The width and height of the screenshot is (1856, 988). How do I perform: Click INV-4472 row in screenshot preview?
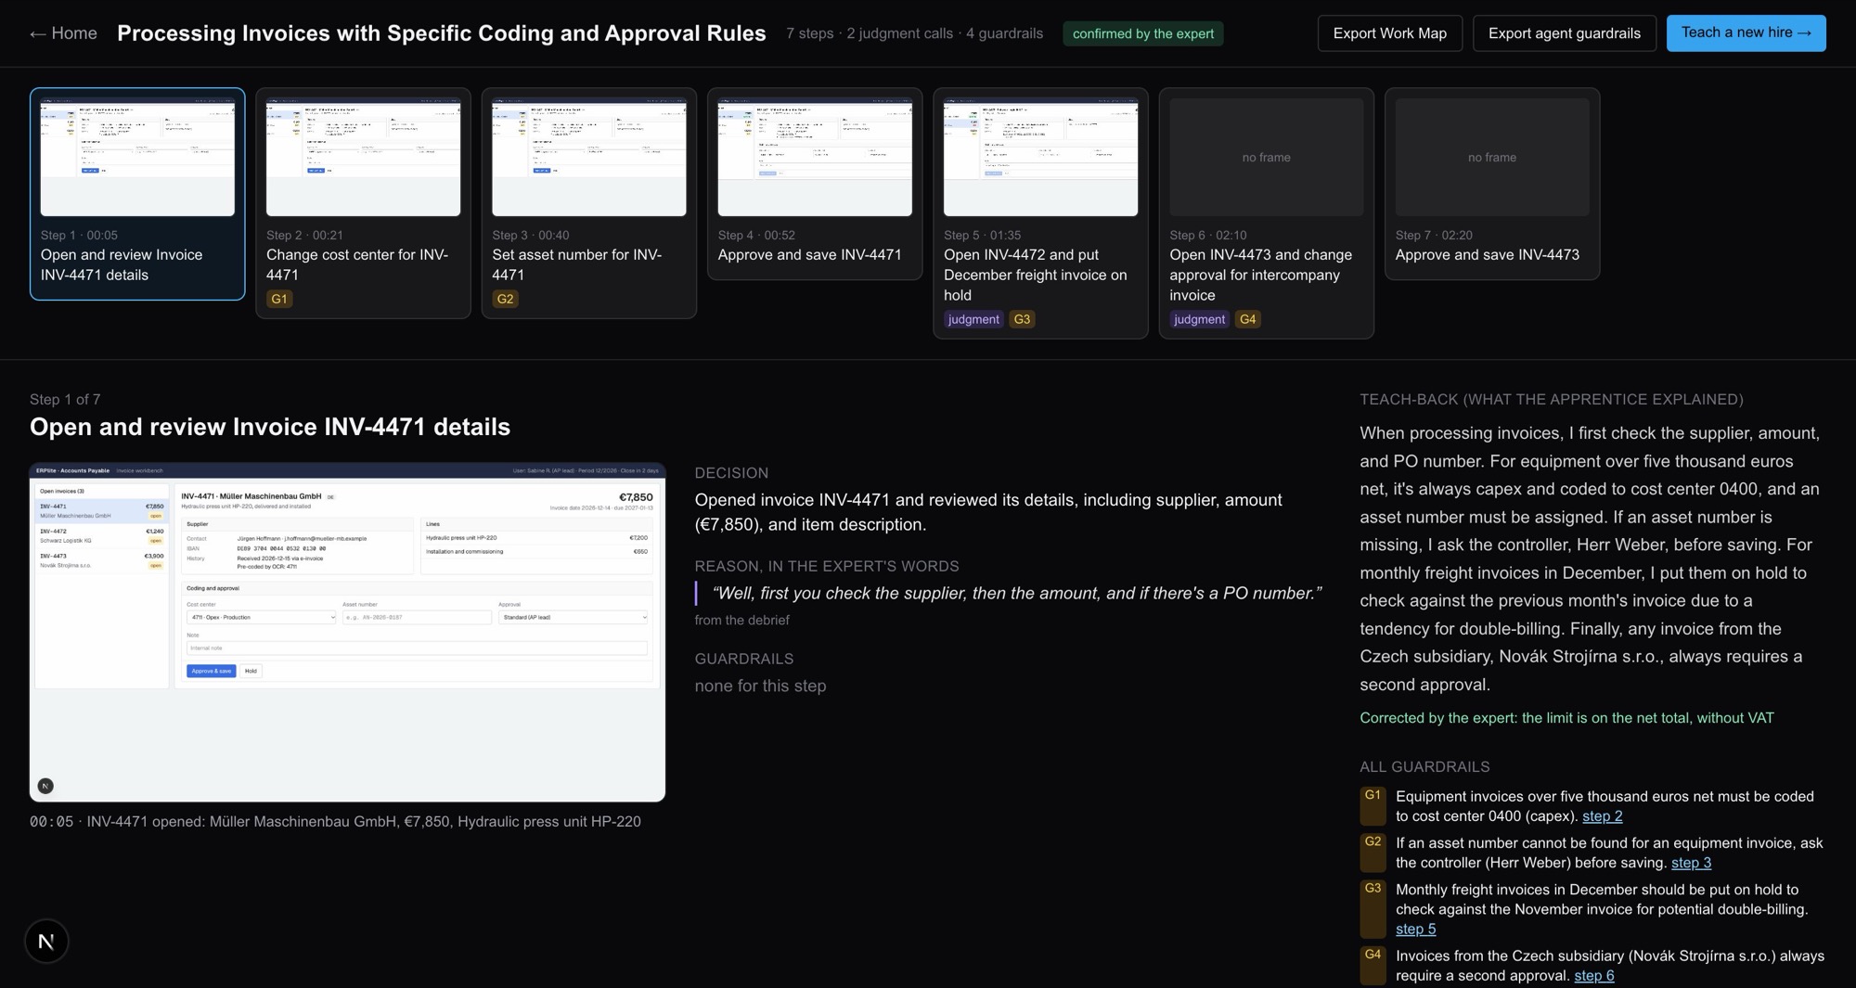click(x=101, y=535)
